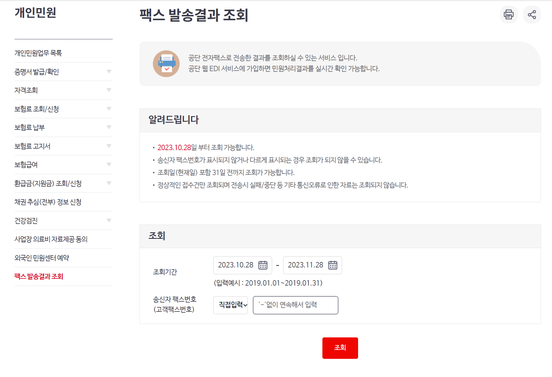Click the print icon at top right
Viewport: 552px width, 377px height.
pyautogui.click(x=509, y=14)
